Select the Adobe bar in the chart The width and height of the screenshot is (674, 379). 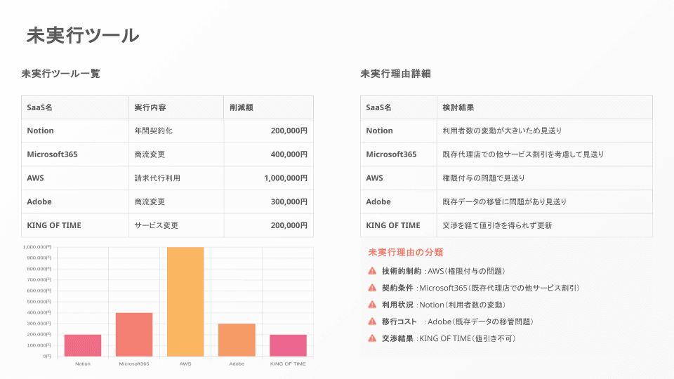pyautogui.click(x=237, y=340)
